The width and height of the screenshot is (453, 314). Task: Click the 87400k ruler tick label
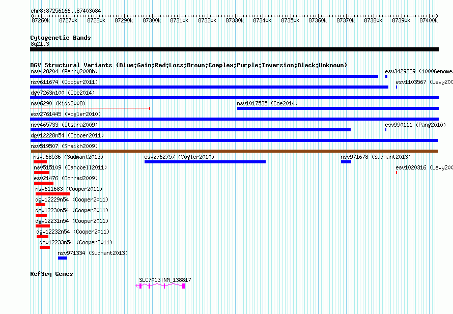[x=429, y=20]
